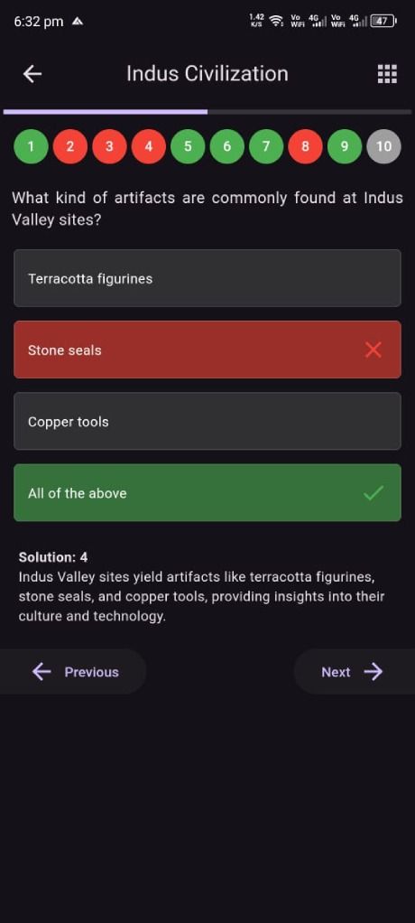Screen dimensions: 415x923
Task: Go to question 3 circle
Action: (109, 146)
